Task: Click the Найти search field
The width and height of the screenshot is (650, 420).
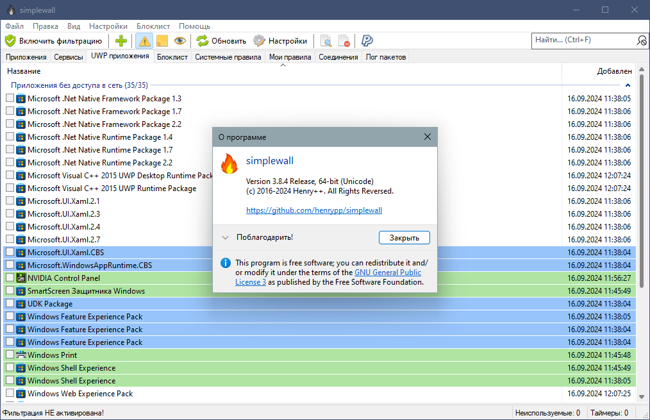Action: tap(585, 40)
